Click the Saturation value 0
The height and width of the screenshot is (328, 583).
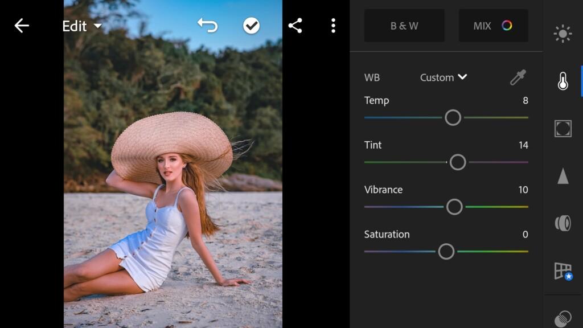point(525,234)
